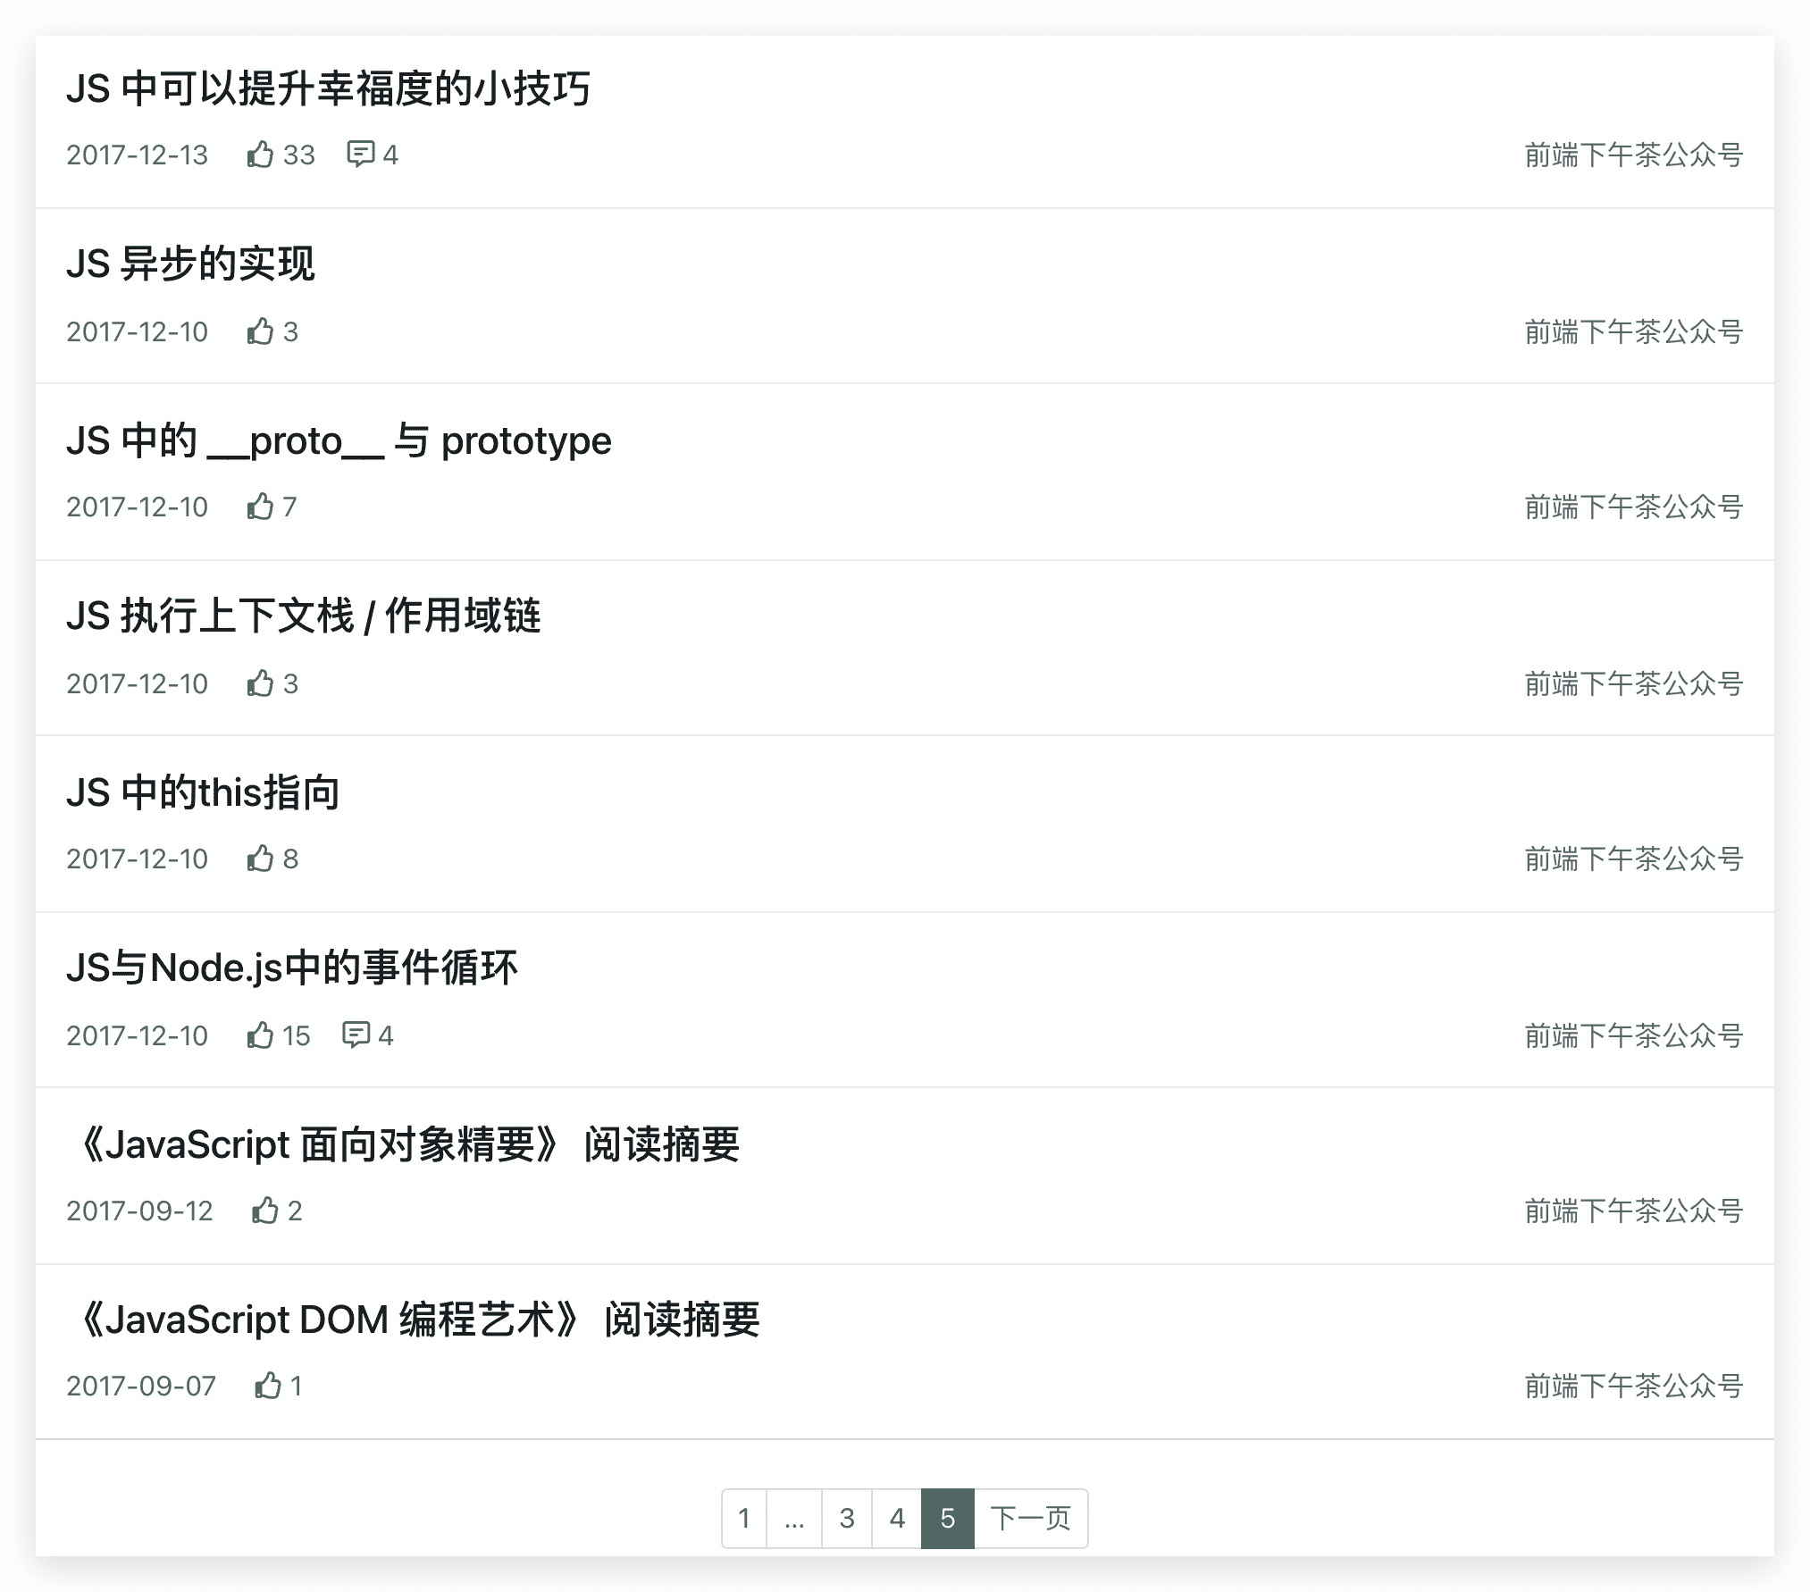The width and height of the screenshot is (1810, 1592).
Task: Click the date 2017-09-12
Action: click(139, 1211)
